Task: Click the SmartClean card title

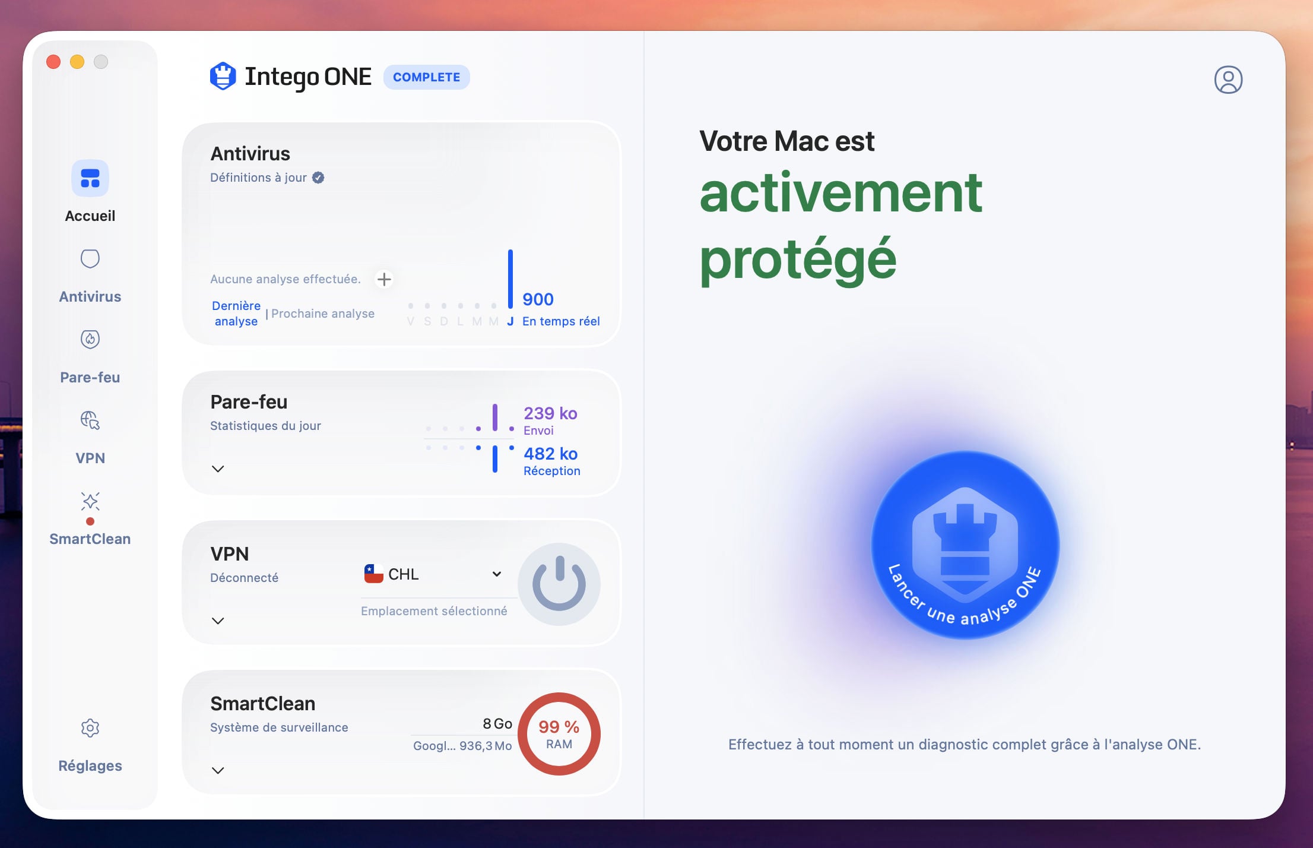Action: [x=263, y=704]
